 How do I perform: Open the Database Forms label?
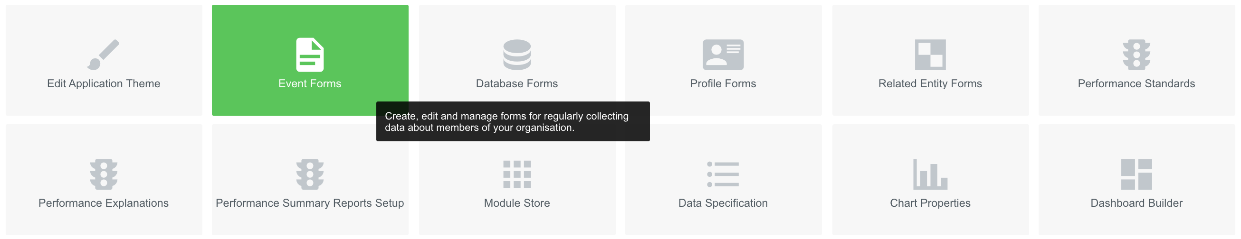tap(517, 83)
